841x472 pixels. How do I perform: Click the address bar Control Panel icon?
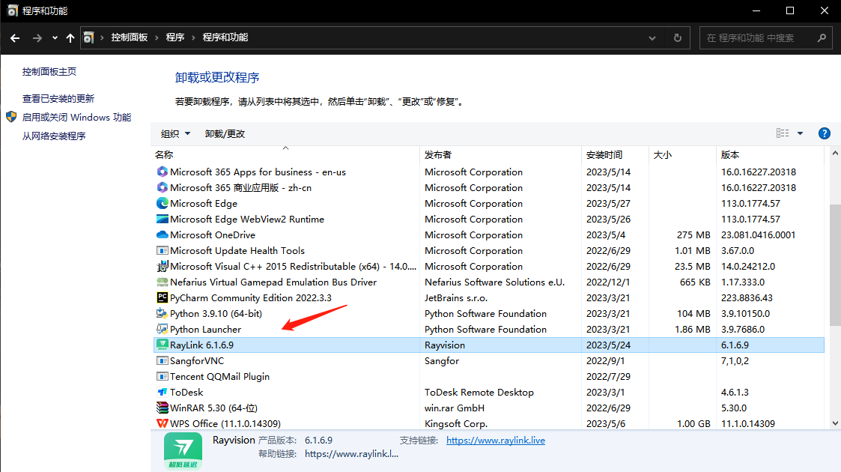88,37
